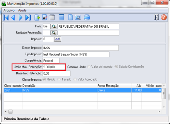Click the Imposto number field
171x125 pixels.
coord(48,39)
